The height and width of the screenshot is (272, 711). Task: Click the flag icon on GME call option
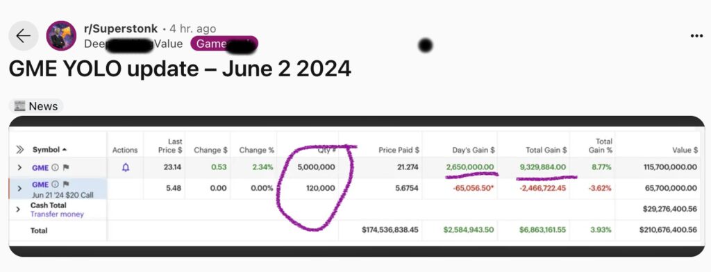(66, 184)
